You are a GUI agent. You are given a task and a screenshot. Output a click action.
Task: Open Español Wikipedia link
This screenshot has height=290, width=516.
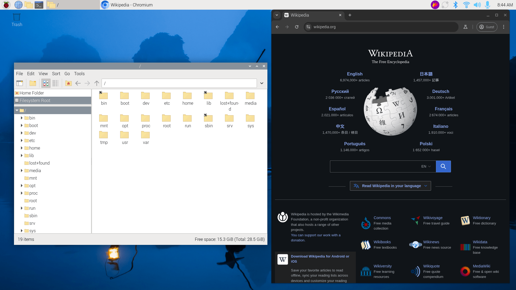(337, 109)
